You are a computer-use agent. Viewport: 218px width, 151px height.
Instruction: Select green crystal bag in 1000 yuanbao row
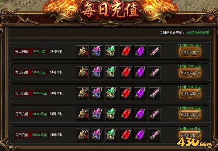(x=112, y=51)
